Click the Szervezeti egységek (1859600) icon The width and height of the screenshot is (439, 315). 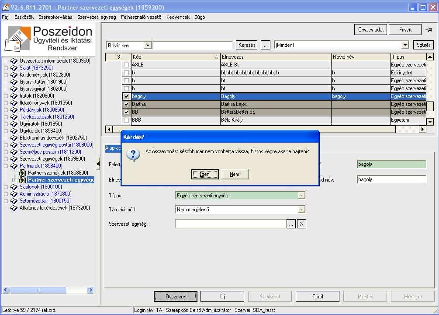[14, 159]
